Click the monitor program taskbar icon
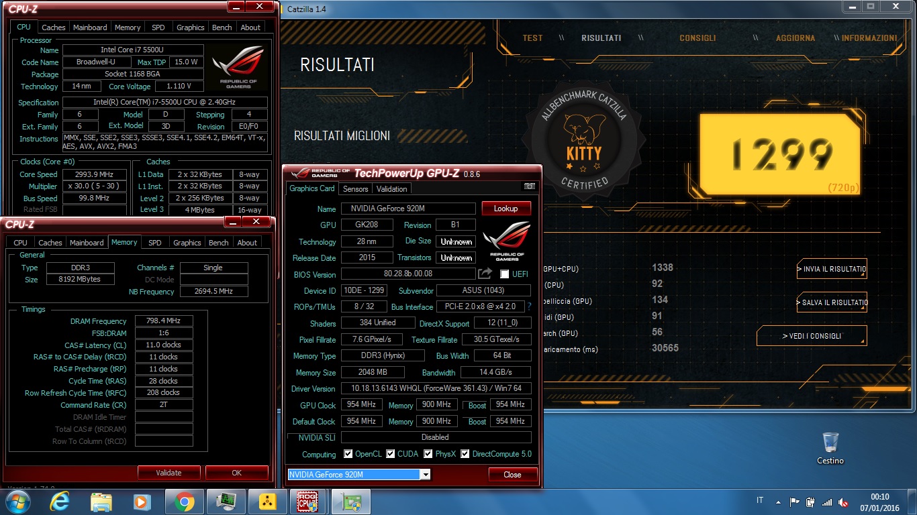 pyautogui.click(x=226, y=502)
